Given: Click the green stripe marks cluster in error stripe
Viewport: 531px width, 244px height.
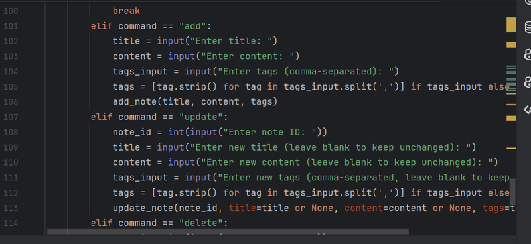Looking at the screenshot, I should (511, 78).
